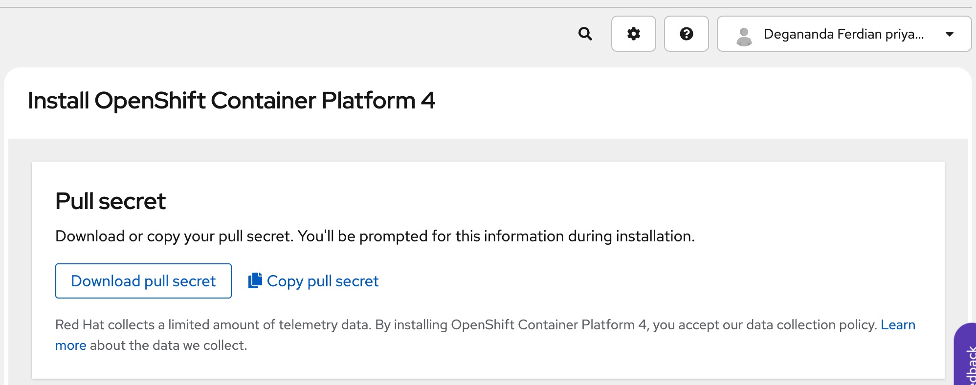Open the Learn more link
Viewport: 976px width, 385px height.
(x=898, y=325)
